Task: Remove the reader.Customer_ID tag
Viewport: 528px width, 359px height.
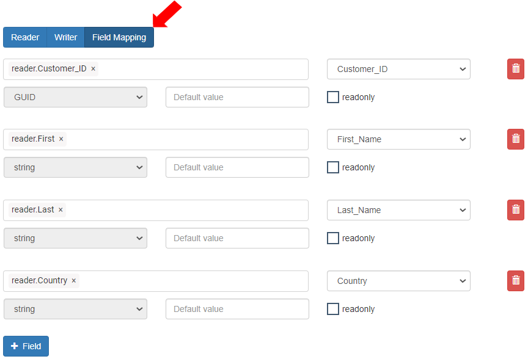Action: (94, 69)
